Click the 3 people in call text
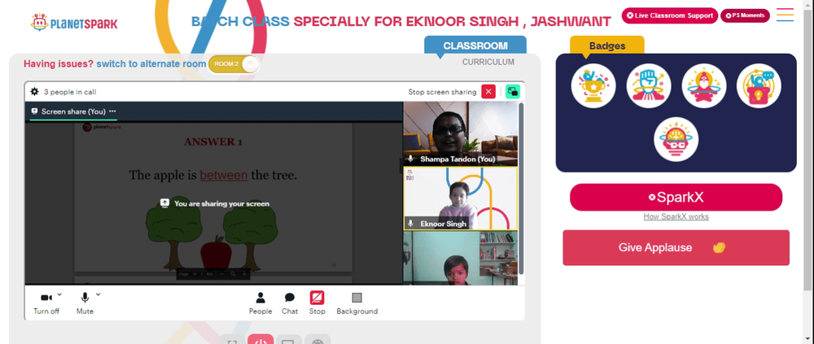 [70, 92]
